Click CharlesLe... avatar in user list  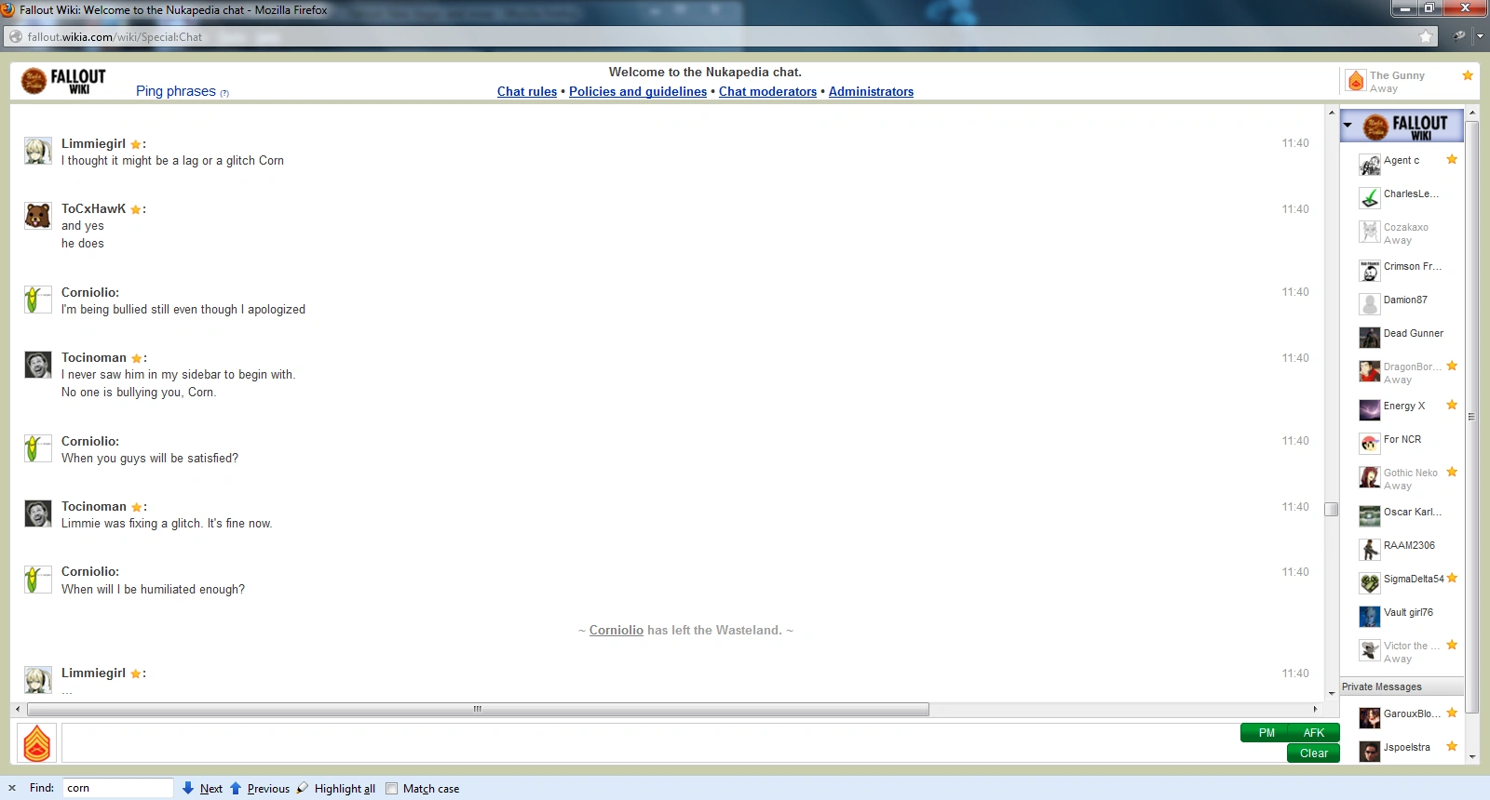pyautogui.click(x=1370, y=198)
